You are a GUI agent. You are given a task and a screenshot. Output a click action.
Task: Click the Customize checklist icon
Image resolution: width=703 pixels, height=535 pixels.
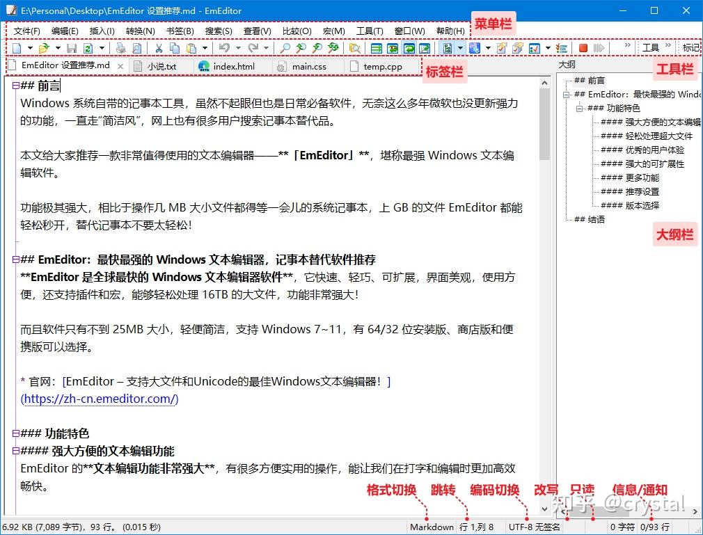click(535, 48)
